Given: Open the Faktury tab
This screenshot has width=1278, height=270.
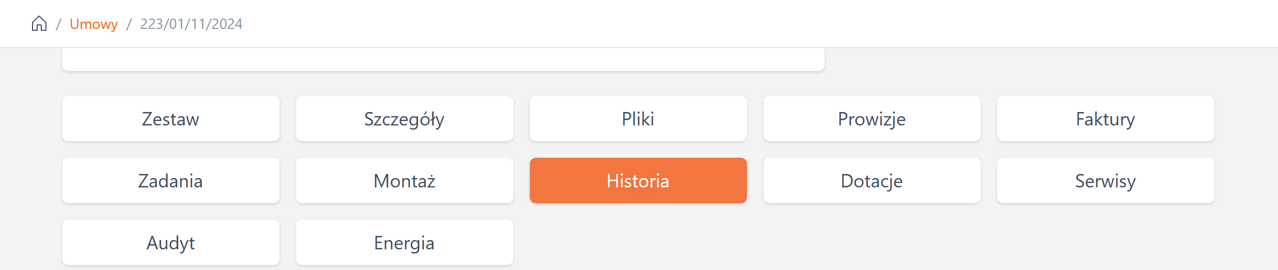Looking at the screenshot, I should coord(1105,119).
